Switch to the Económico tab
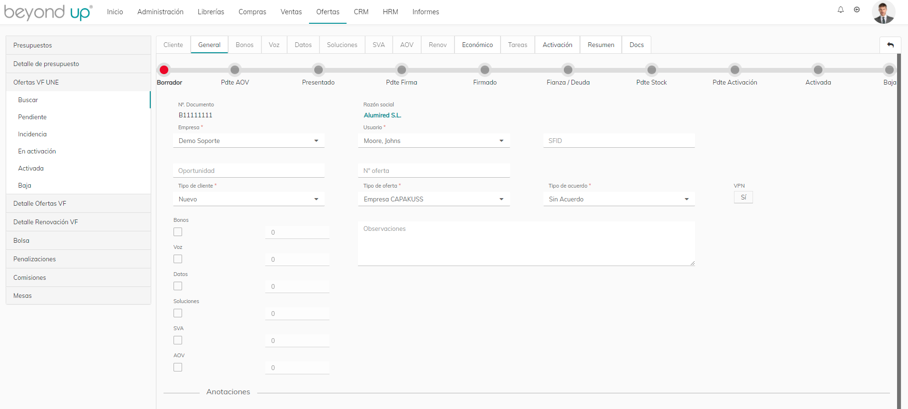 coord(477,45)
